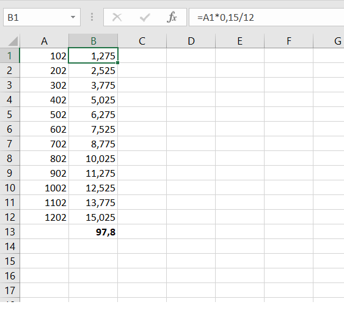
Task: Click cell showing 13,775
Action: tap(93, 202)
